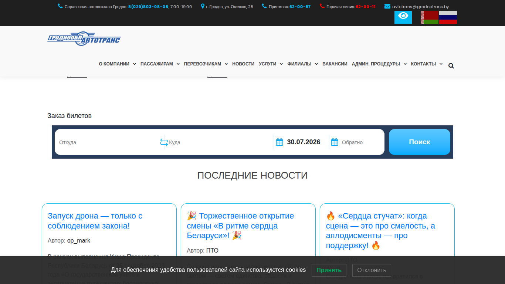Switch language with the Russian flag
This screenshot has width=505, height=284.
(x=448, y=17)
